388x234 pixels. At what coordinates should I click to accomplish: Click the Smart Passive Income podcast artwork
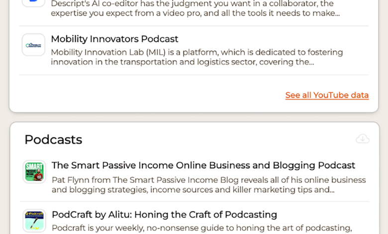tap(34, 171)
